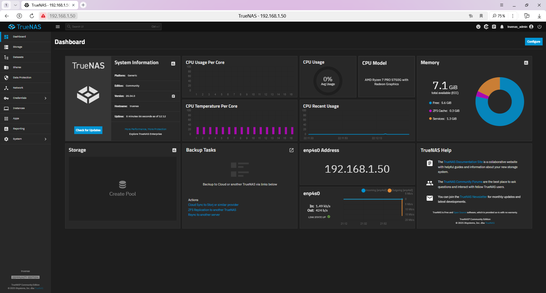
Task: Click browser back arrow button
Action: point(7,16)
